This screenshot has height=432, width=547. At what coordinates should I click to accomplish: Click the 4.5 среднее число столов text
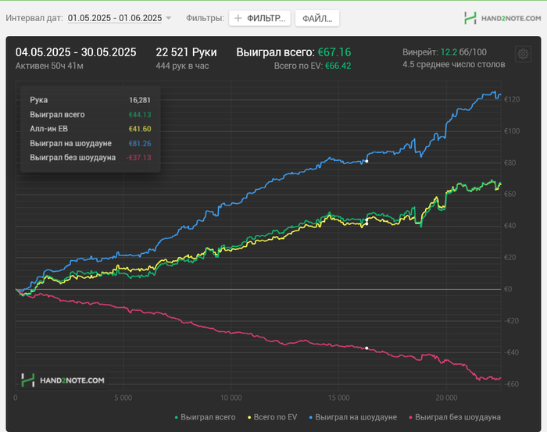tap(454, 65)
